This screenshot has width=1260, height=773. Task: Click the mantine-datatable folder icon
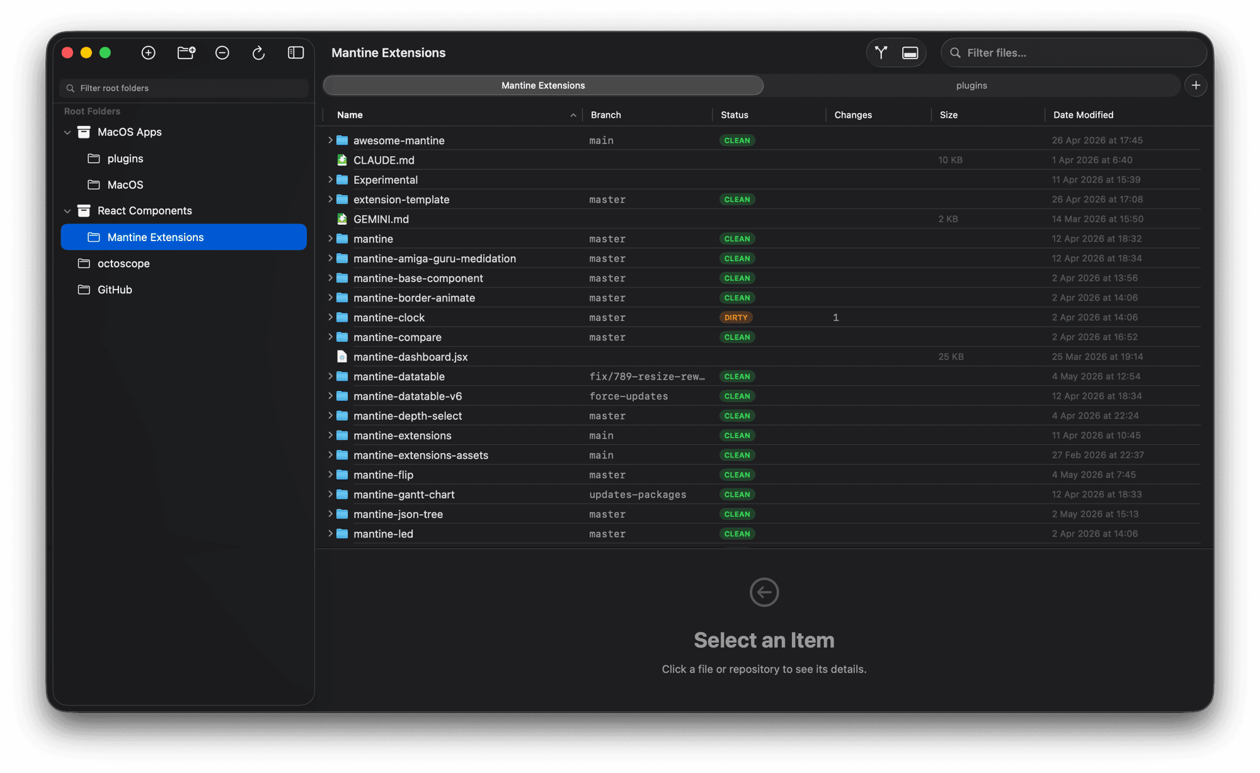(342, 376)
